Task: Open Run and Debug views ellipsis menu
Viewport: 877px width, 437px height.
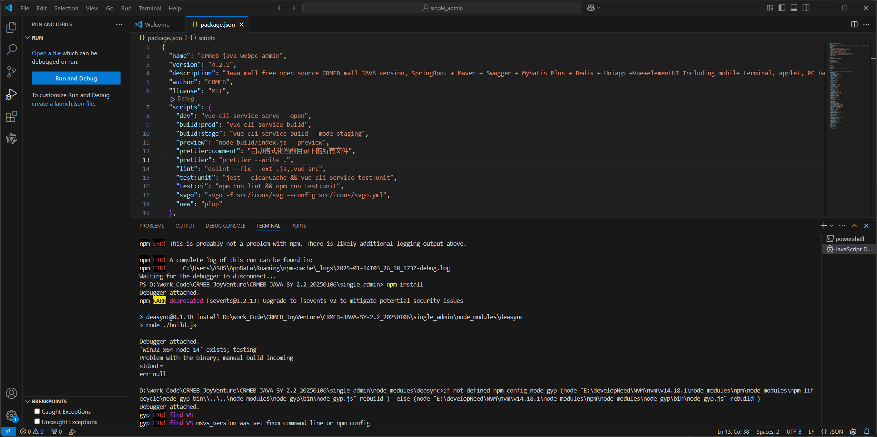Action: (119, 24)
